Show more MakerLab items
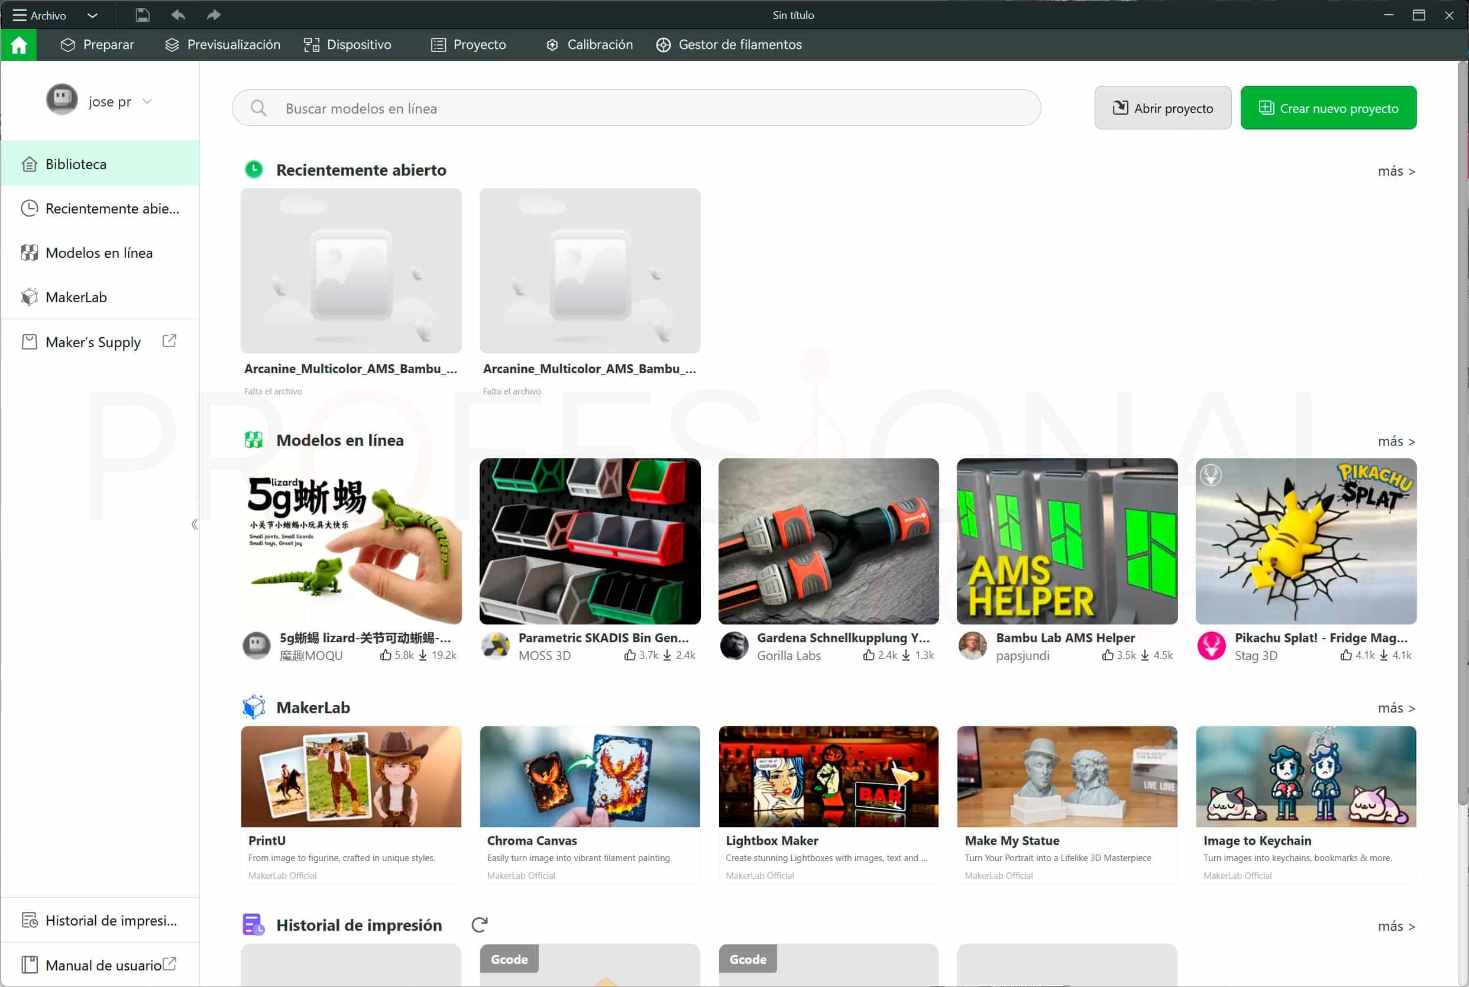Image resolution: width=1469 pixels, height=987 pixels. click(1396, 708)
